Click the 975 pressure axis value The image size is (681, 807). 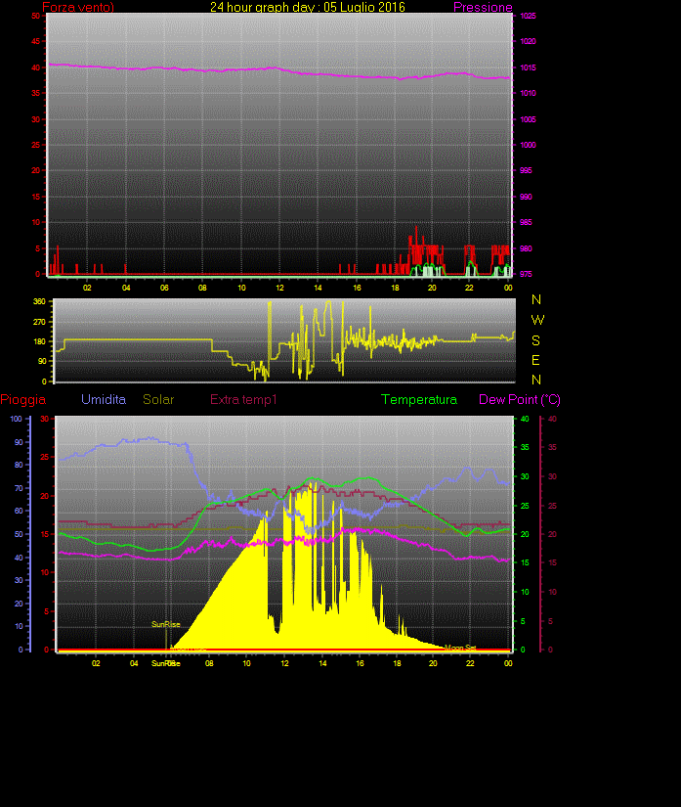click(x=526, y=274)
